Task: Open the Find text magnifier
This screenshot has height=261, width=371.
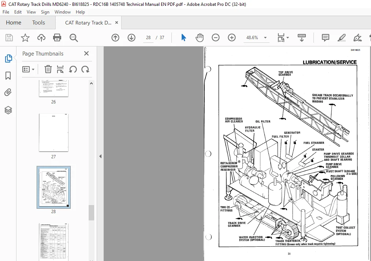Action: pyautogui.click(x=74, y=38)
